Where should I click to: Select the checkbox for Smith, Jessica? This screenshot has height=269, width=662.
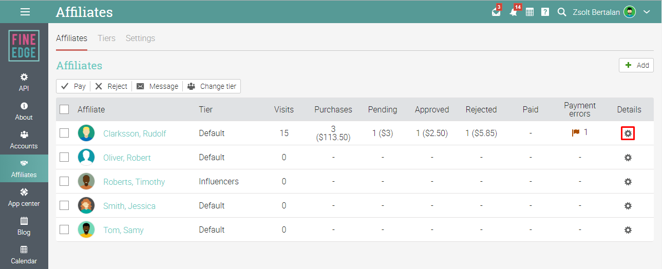pyautogui.click(x=64, y=205)
